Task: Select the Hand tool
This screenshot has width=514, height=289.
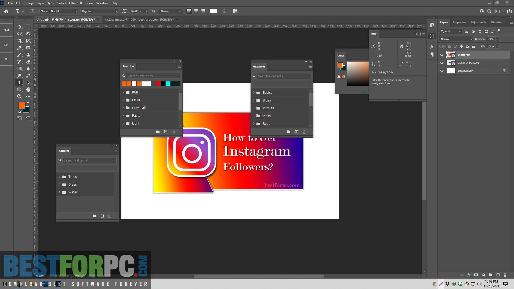Action: 28,89
